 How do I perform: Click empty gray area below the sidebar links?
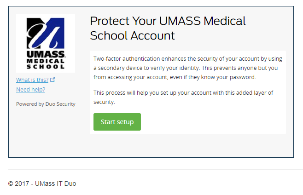click(x=46, y=133)
